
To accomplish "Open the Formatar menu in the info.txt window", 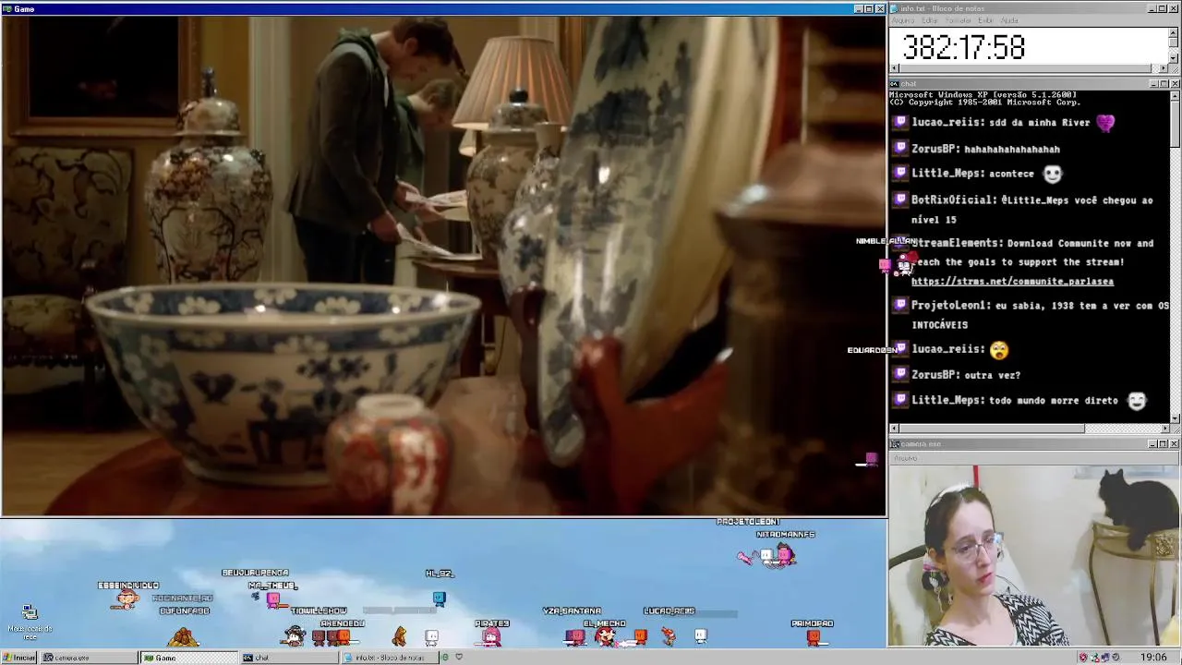I will pos(959,20).
